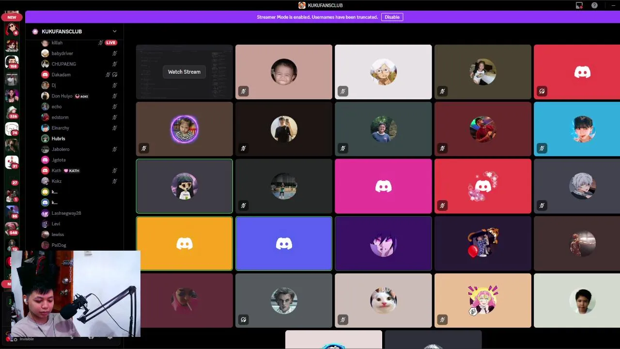This screenshot has width=620, height=349.
Task: Select lewiss in the voice user list
Action: coord(58,235)
